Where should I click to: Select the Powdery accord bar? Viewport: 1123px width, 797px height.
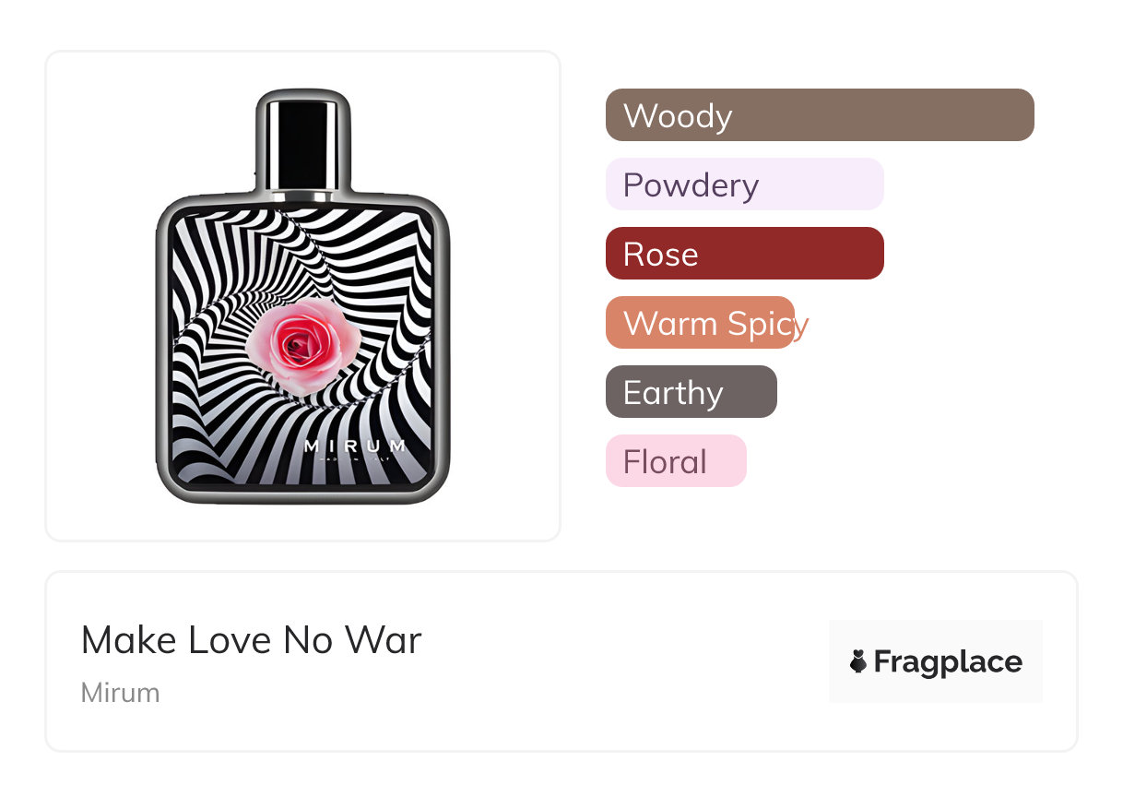pos(744,184)
